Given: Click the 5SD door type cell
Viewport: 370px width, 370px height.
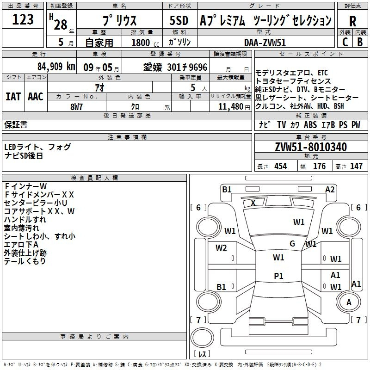Looking at the screenshot, I should click(179, 20).
